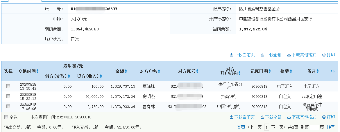Click the 选择 column header

[x=8, y=71]
